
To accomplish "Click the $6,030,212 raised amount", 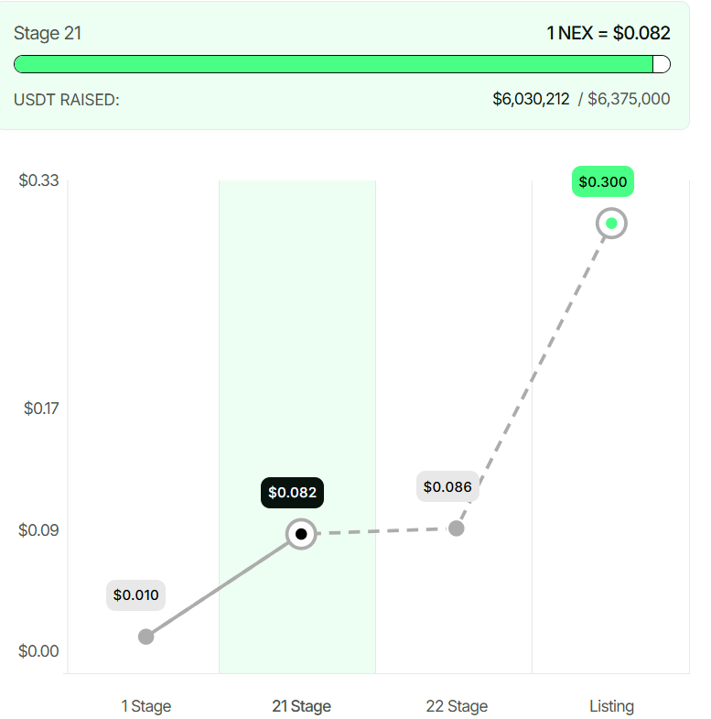I will coord(531,99).
